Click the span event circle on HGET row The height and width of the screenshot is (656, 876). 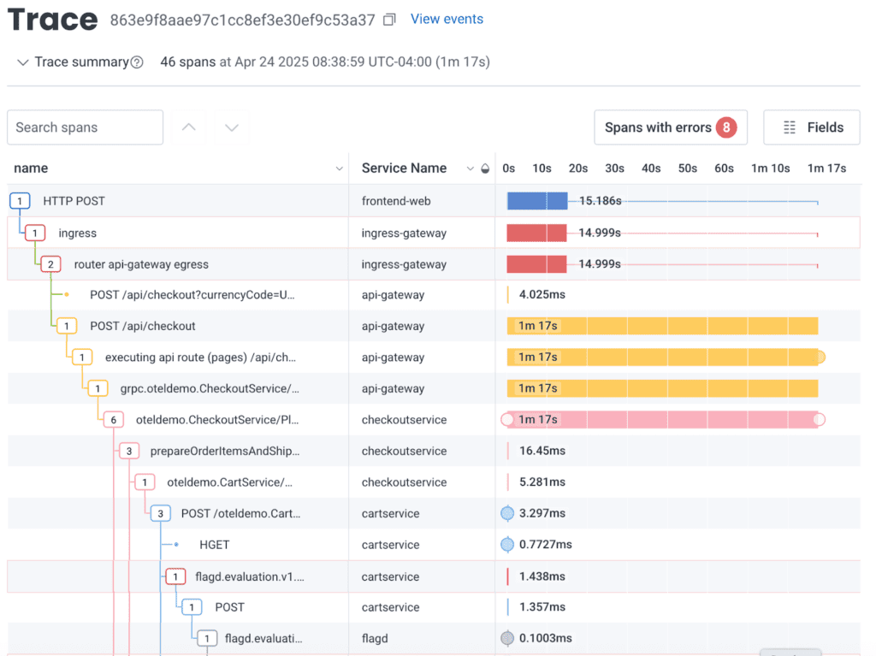(507, 545)
